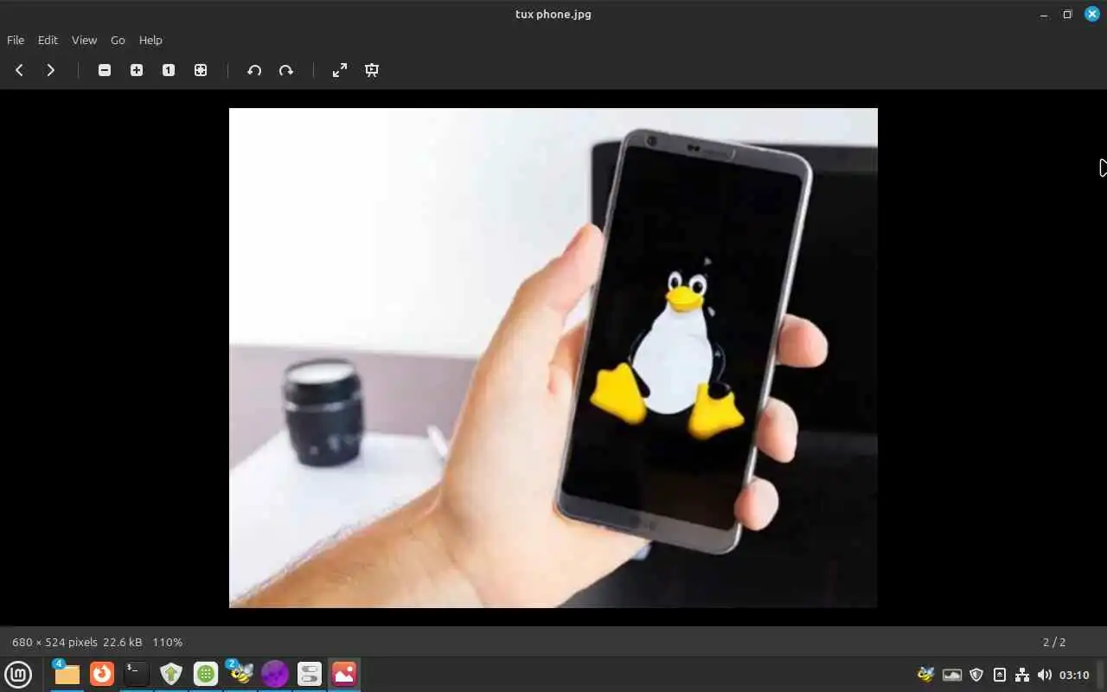
Task: Restore the image viewer window size
Action: [x=1067, y=14]
